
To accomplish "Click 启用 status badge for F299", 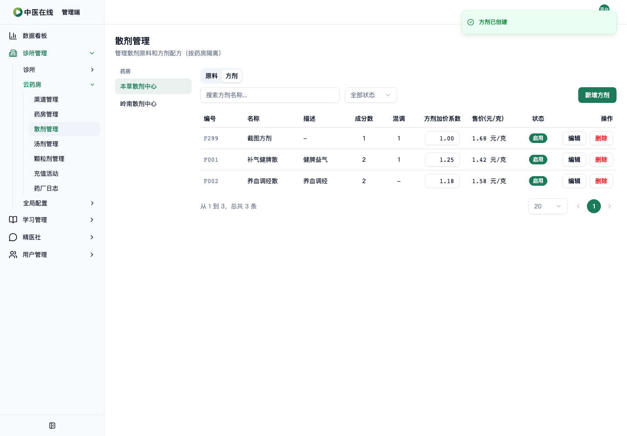I will point(538,138).
